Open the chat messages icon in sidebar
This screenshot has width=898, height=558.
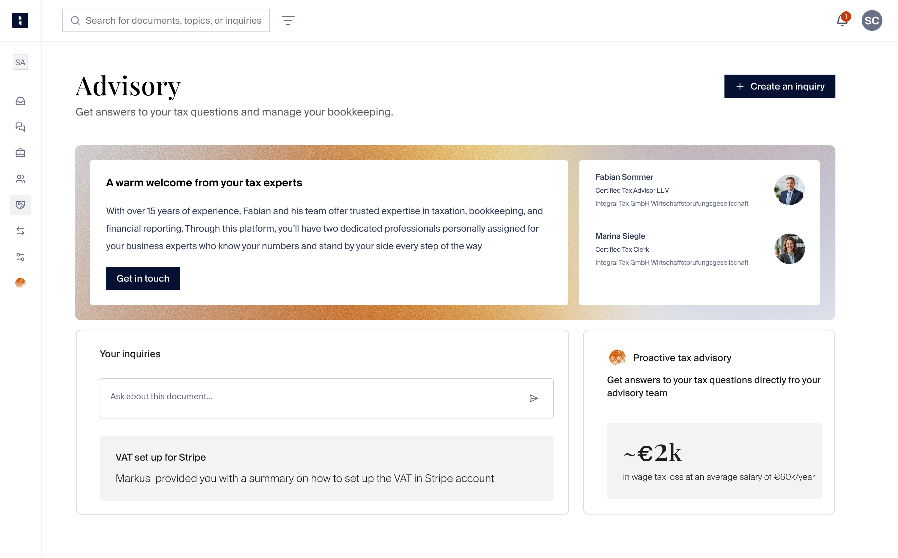(x=20, y=127)
